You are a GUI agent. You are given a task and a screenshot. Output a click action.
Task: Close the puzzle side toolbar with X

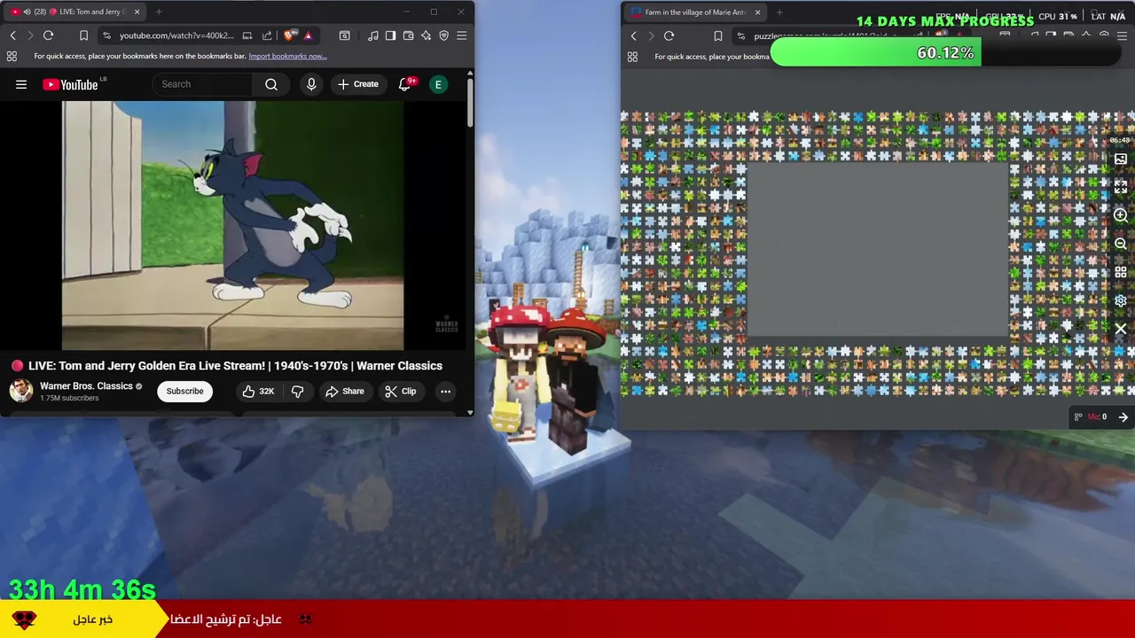(x=1121, y=329)
